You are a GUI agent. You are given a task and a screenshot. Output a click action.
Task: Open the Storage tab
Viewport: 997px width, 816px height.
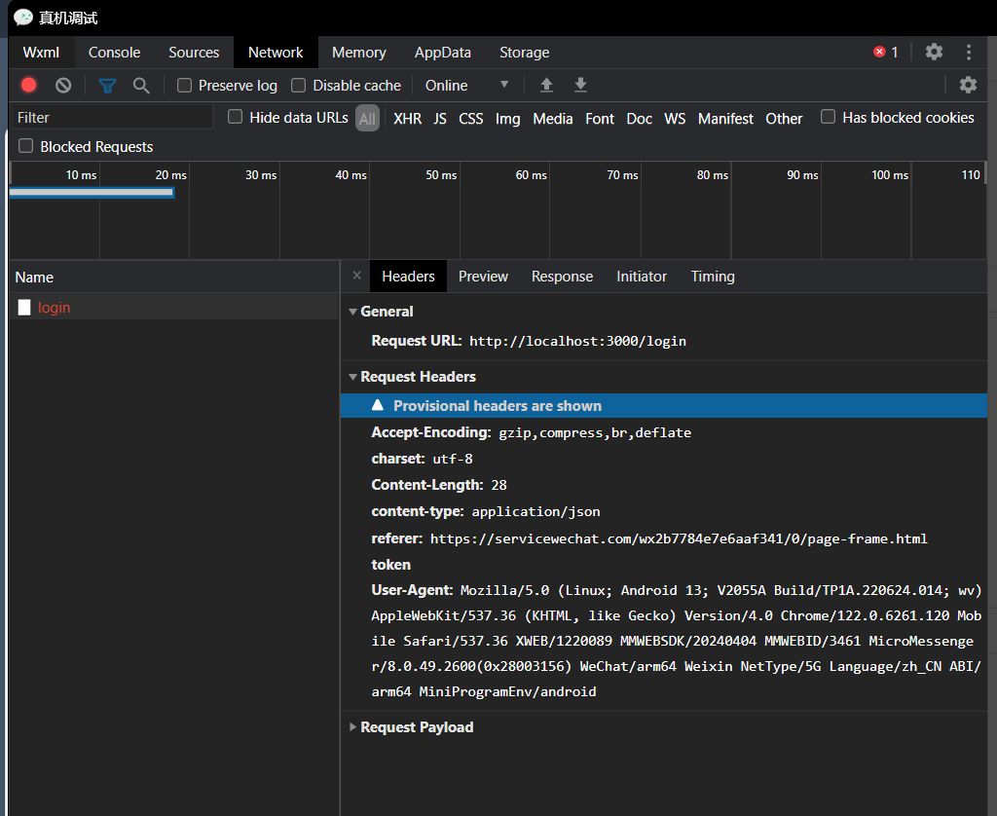[525, 53]
